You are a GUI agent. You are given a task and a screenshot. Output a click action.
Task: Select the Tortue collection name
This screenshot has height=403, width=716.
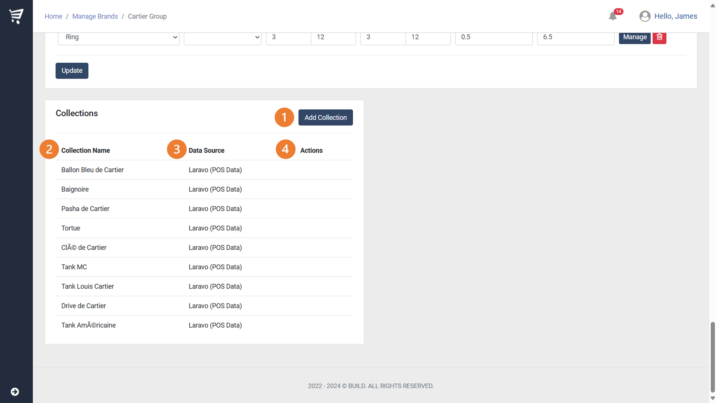(x=71, y=228)
